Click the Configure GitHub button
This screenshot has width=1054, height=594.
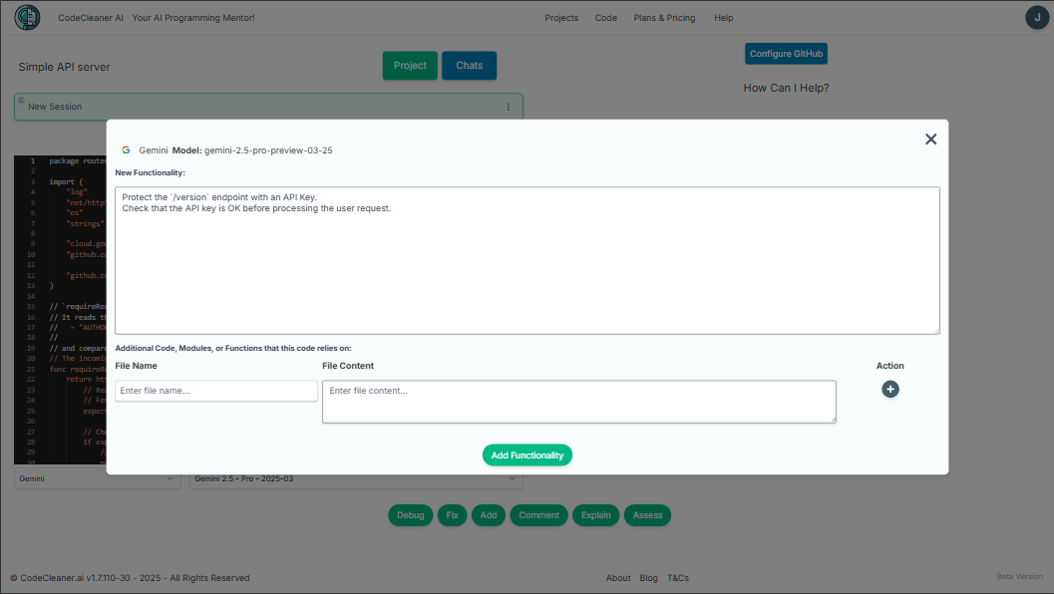786,54
